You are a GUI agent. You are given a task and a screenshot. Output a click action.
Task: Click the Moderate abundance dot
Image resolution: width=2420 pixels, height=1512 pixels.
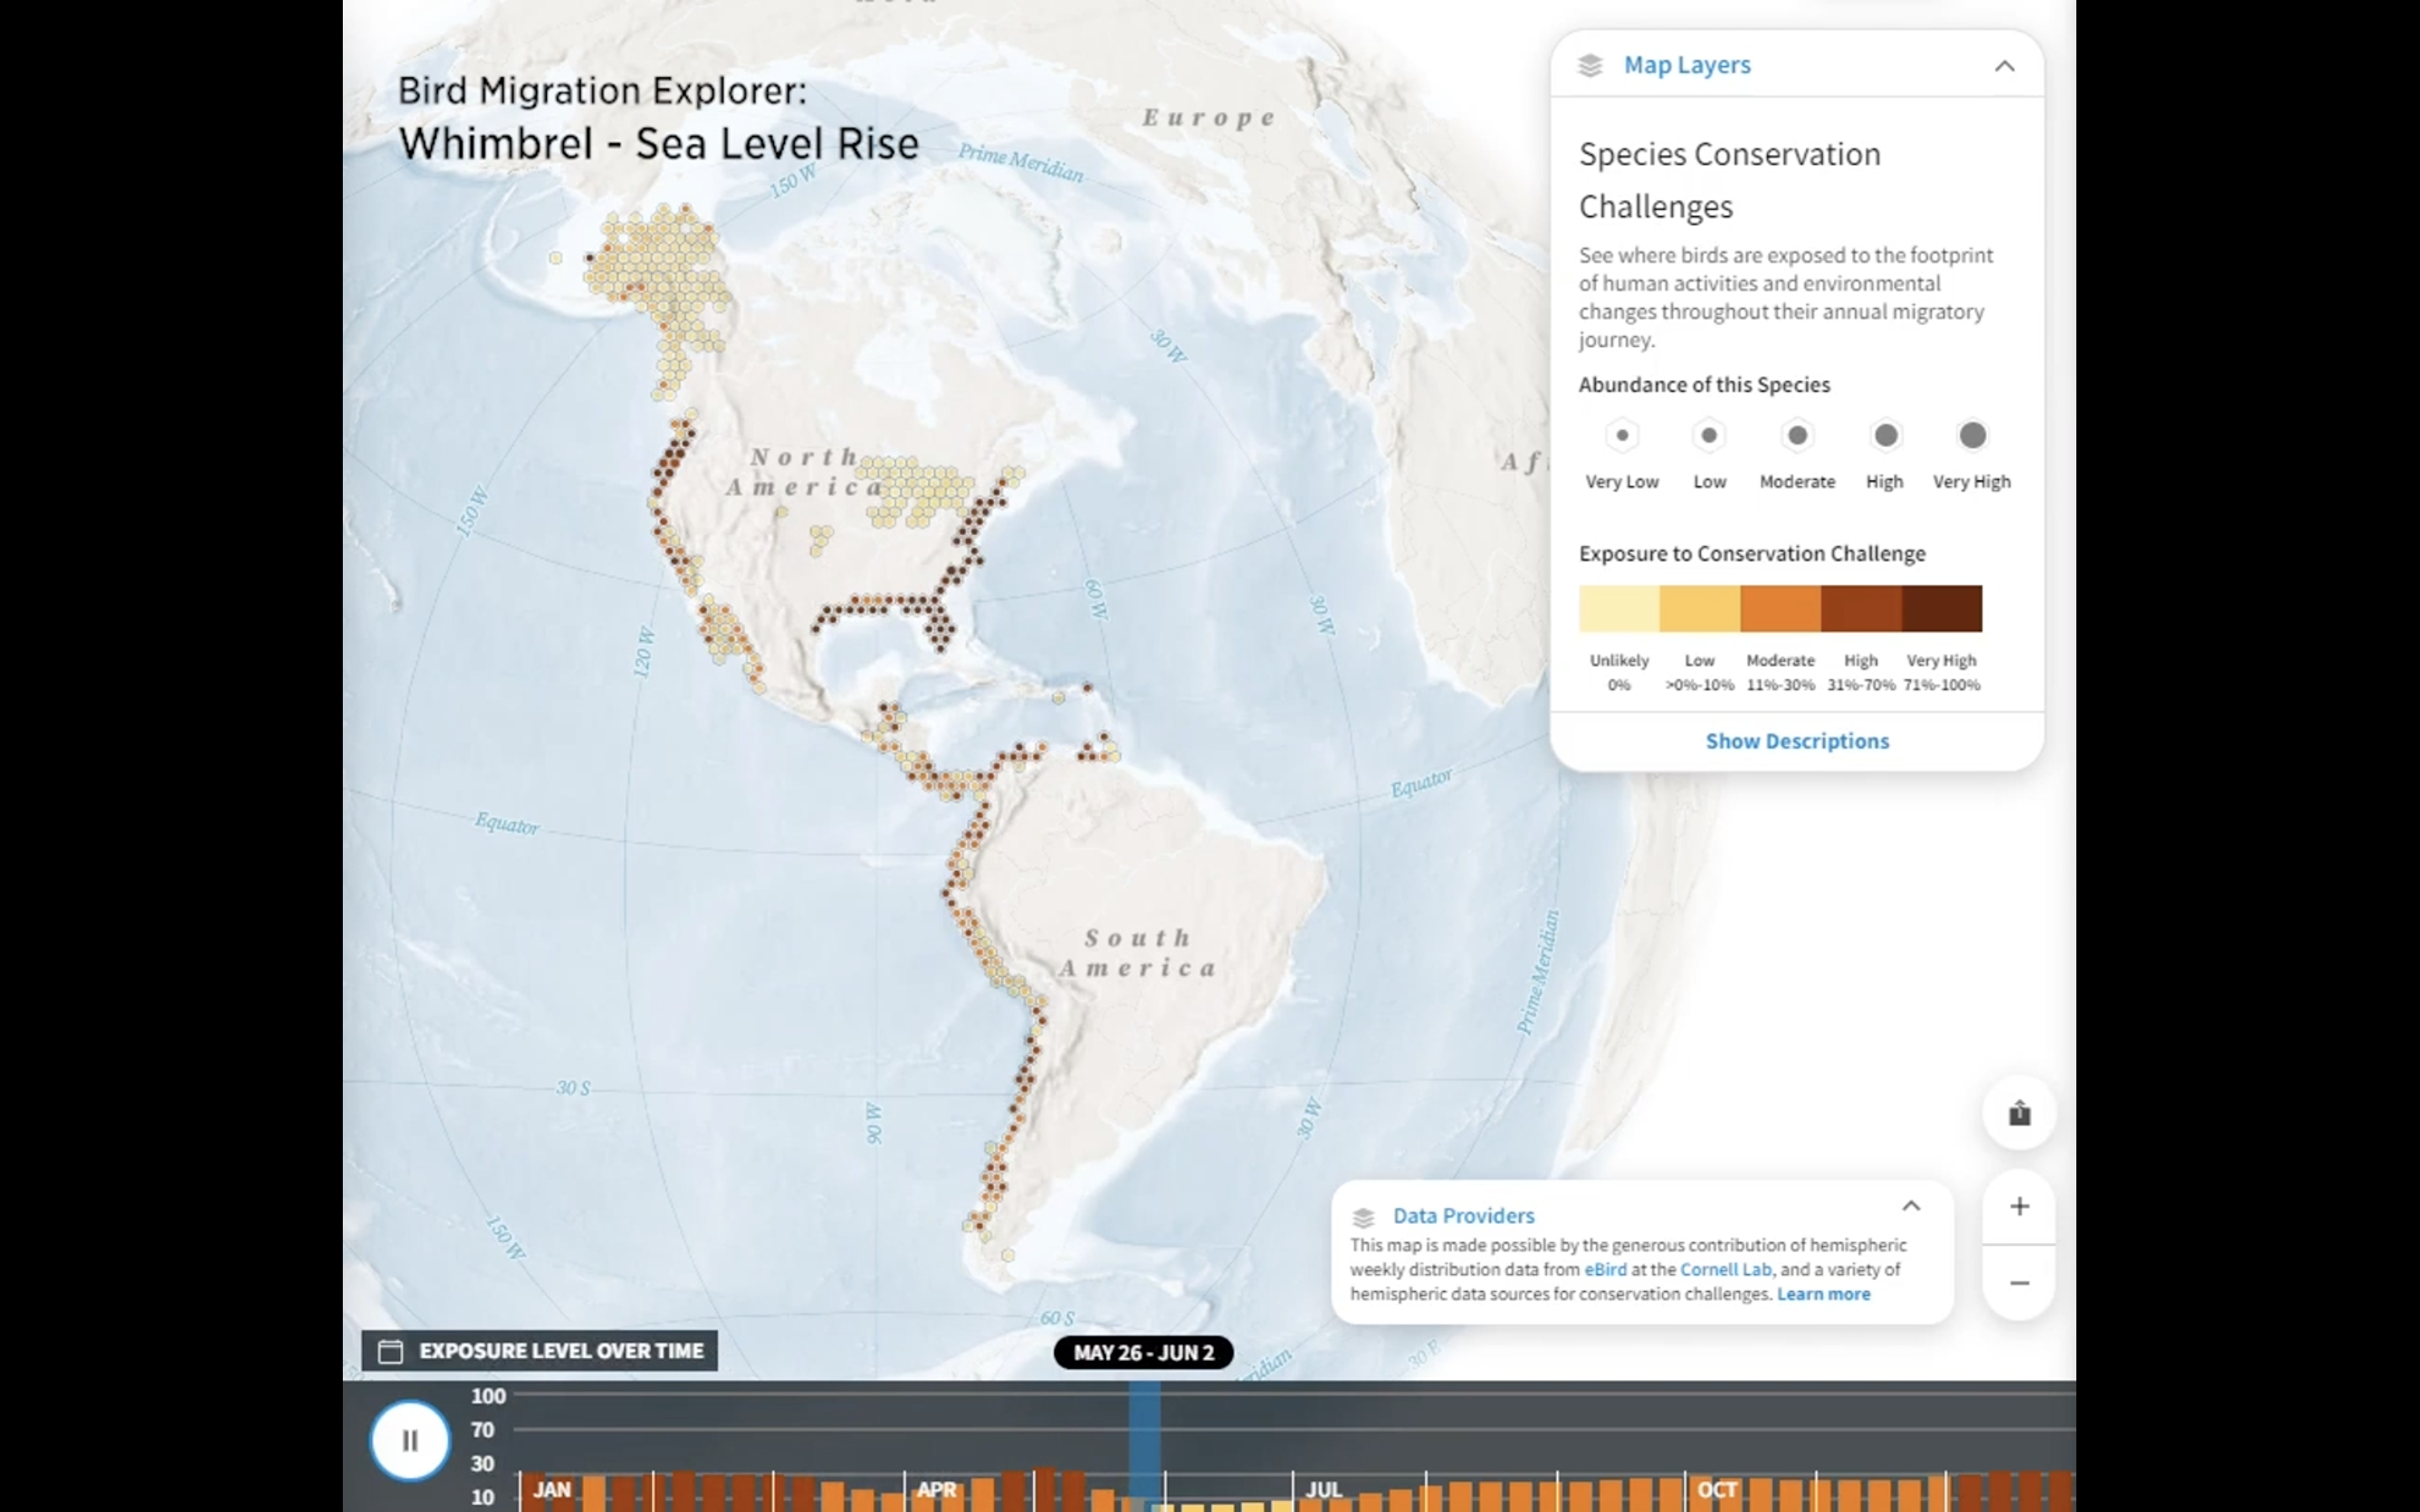[x=1797, y=435]
